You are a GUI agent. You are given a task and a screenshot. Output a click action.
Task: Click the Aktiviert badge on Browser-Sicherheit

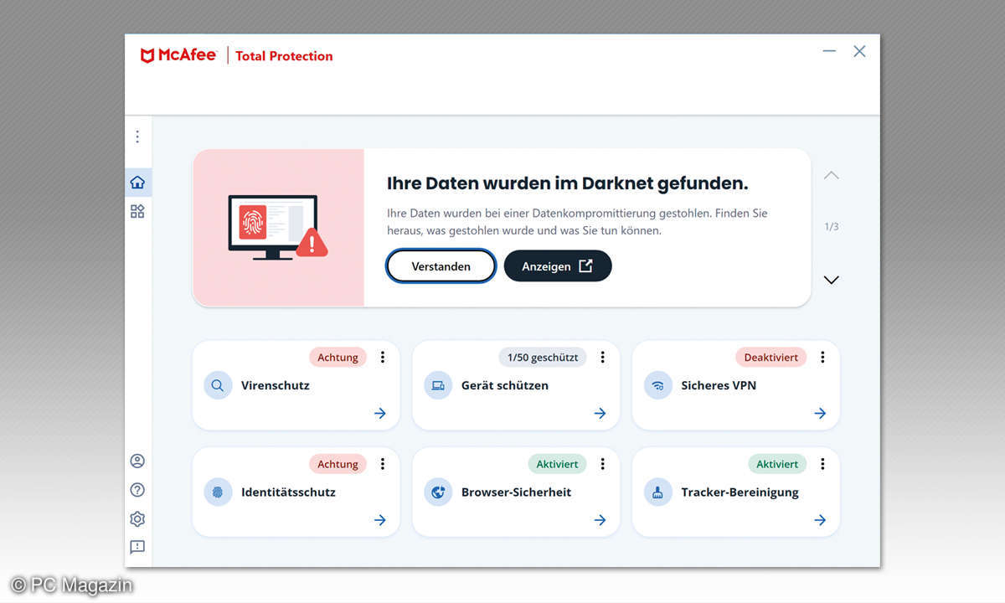558,463
